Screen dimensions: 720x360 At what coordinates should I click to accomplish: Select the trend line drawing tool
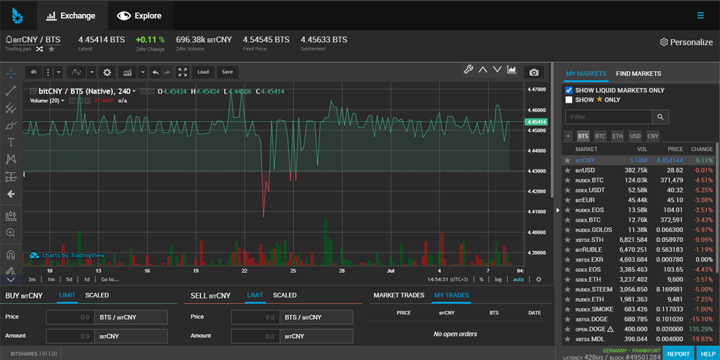[11, 91]
